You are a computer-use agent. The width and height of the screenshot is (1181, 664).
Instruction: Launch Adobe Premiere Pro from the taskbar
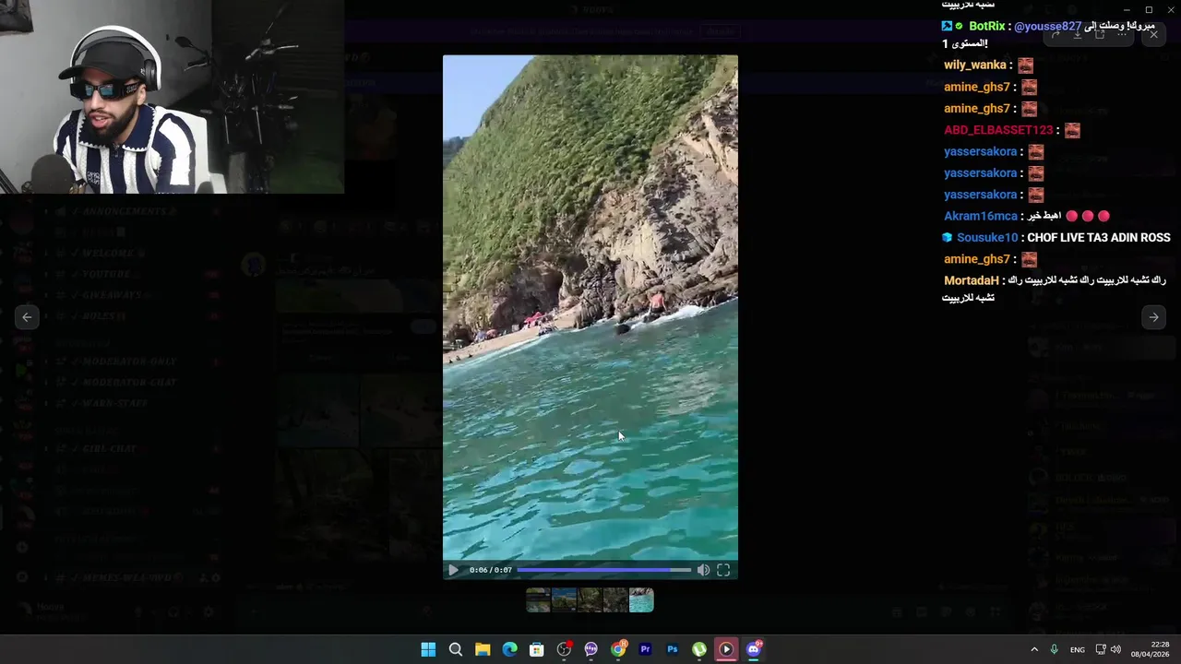click(645, 649)
